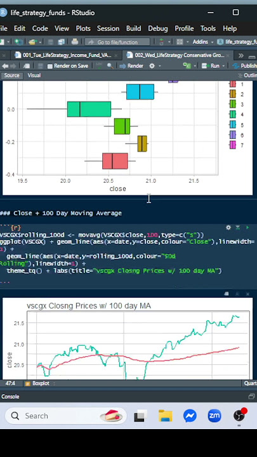
Task: Open the Help menu
Action: (230, 29)
